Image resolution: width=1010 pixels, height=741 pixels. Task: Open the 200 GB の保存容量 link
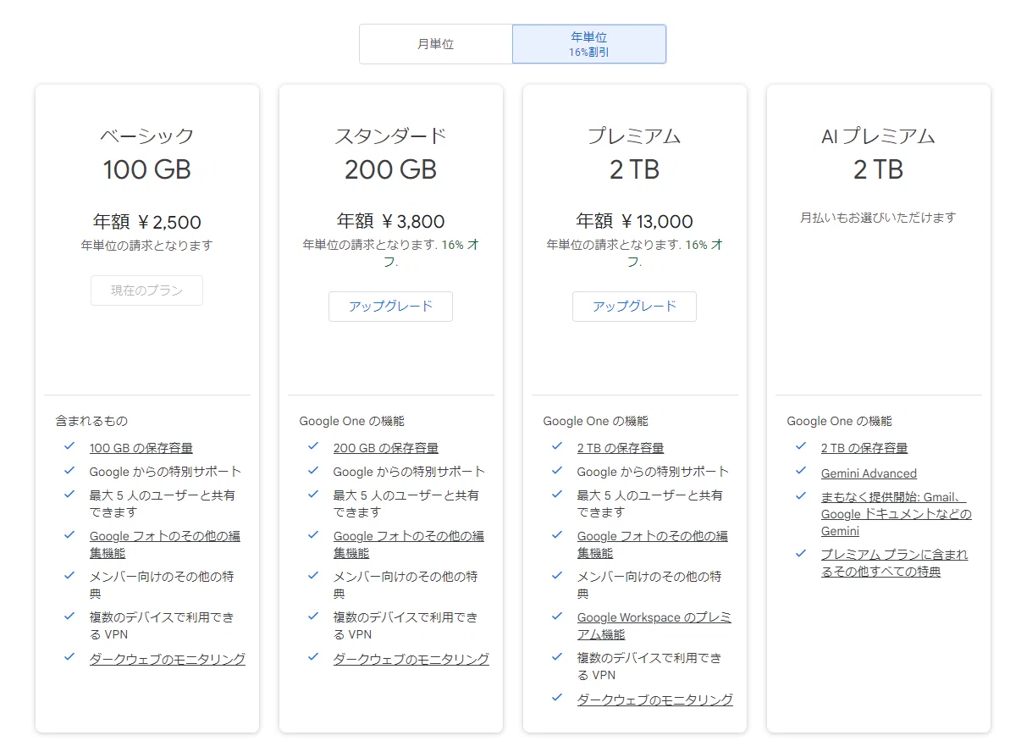coord(385,448)
